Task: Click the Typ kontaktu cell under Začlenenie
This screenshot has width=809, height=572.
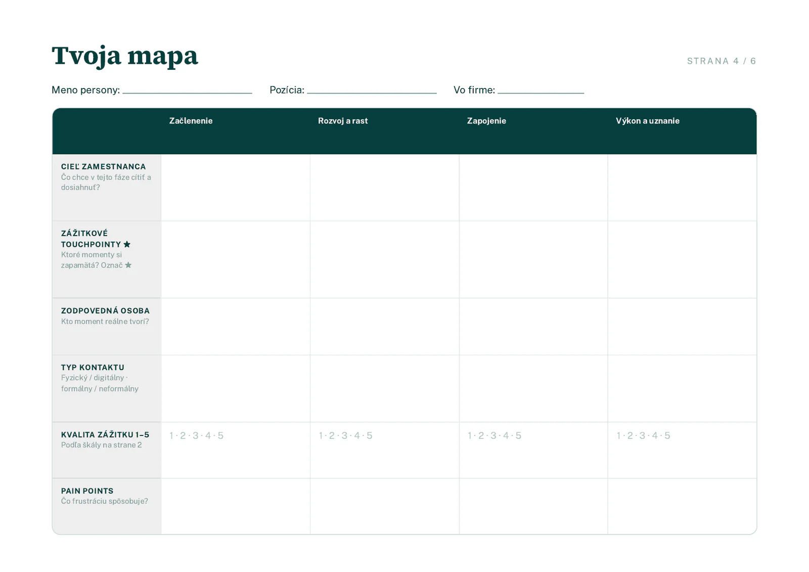Action: (236, 388)
